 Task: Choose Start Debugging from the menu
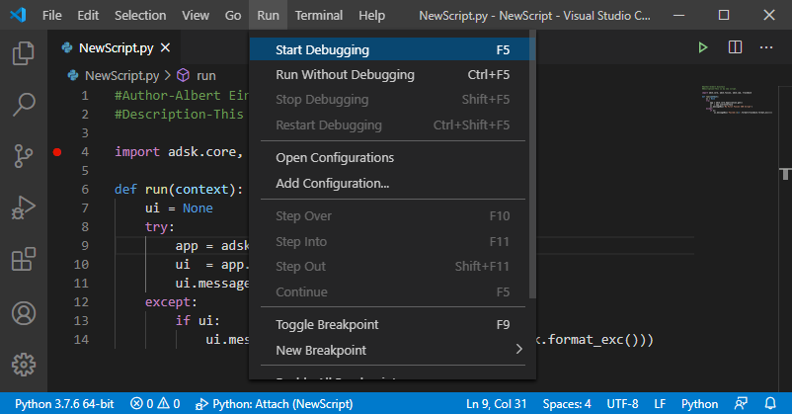click(392, 49)
